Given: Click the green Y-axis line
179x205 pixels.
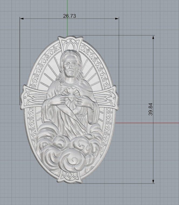Looking at the screenshot, I should pyautogui.click(x=67, y=18).
